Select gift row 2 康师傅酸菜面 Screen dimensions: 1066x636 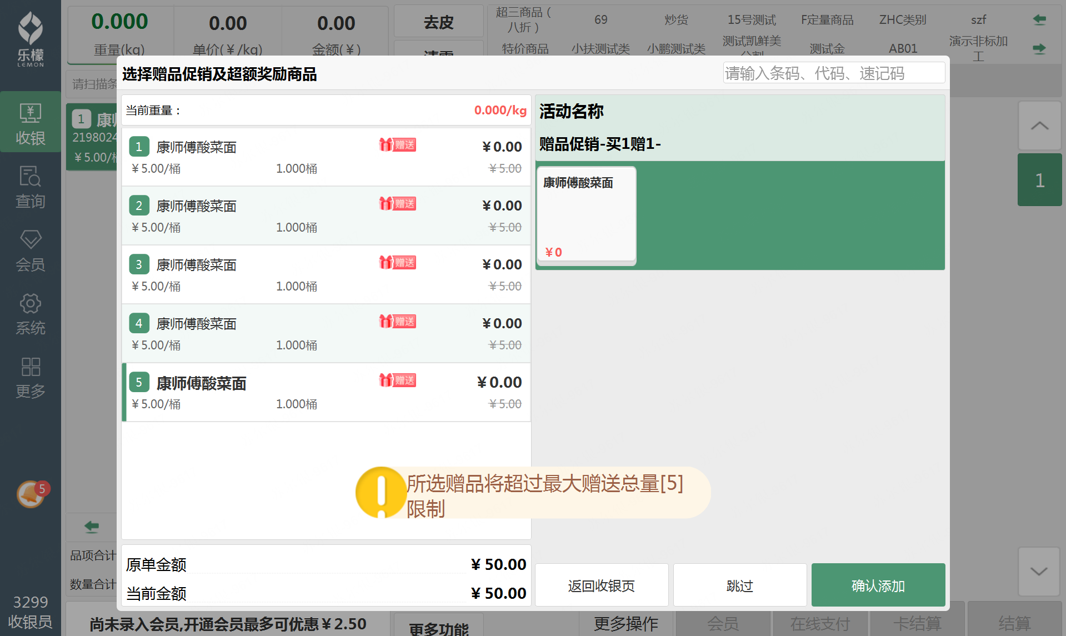[x=326, y=216]
